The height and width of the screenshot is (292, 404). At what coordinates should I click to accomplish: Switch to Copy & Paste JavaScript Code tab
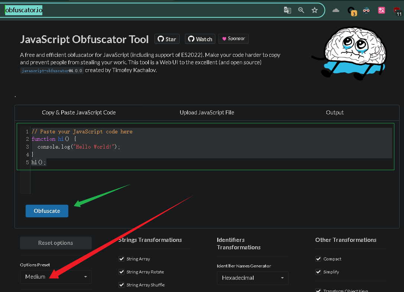[x=79, y=112]
